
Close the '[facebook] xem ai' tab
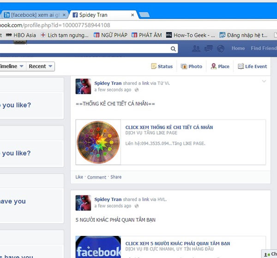(x=64, y=15)
